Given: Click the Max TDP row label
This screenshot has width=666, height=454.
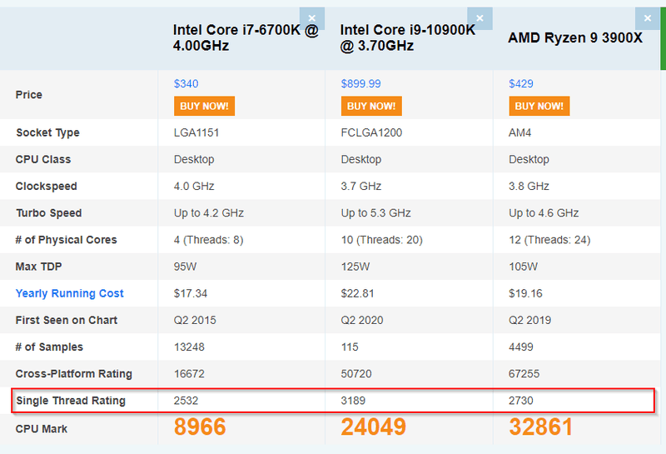Looking at the screenshot, I should 38,267.
